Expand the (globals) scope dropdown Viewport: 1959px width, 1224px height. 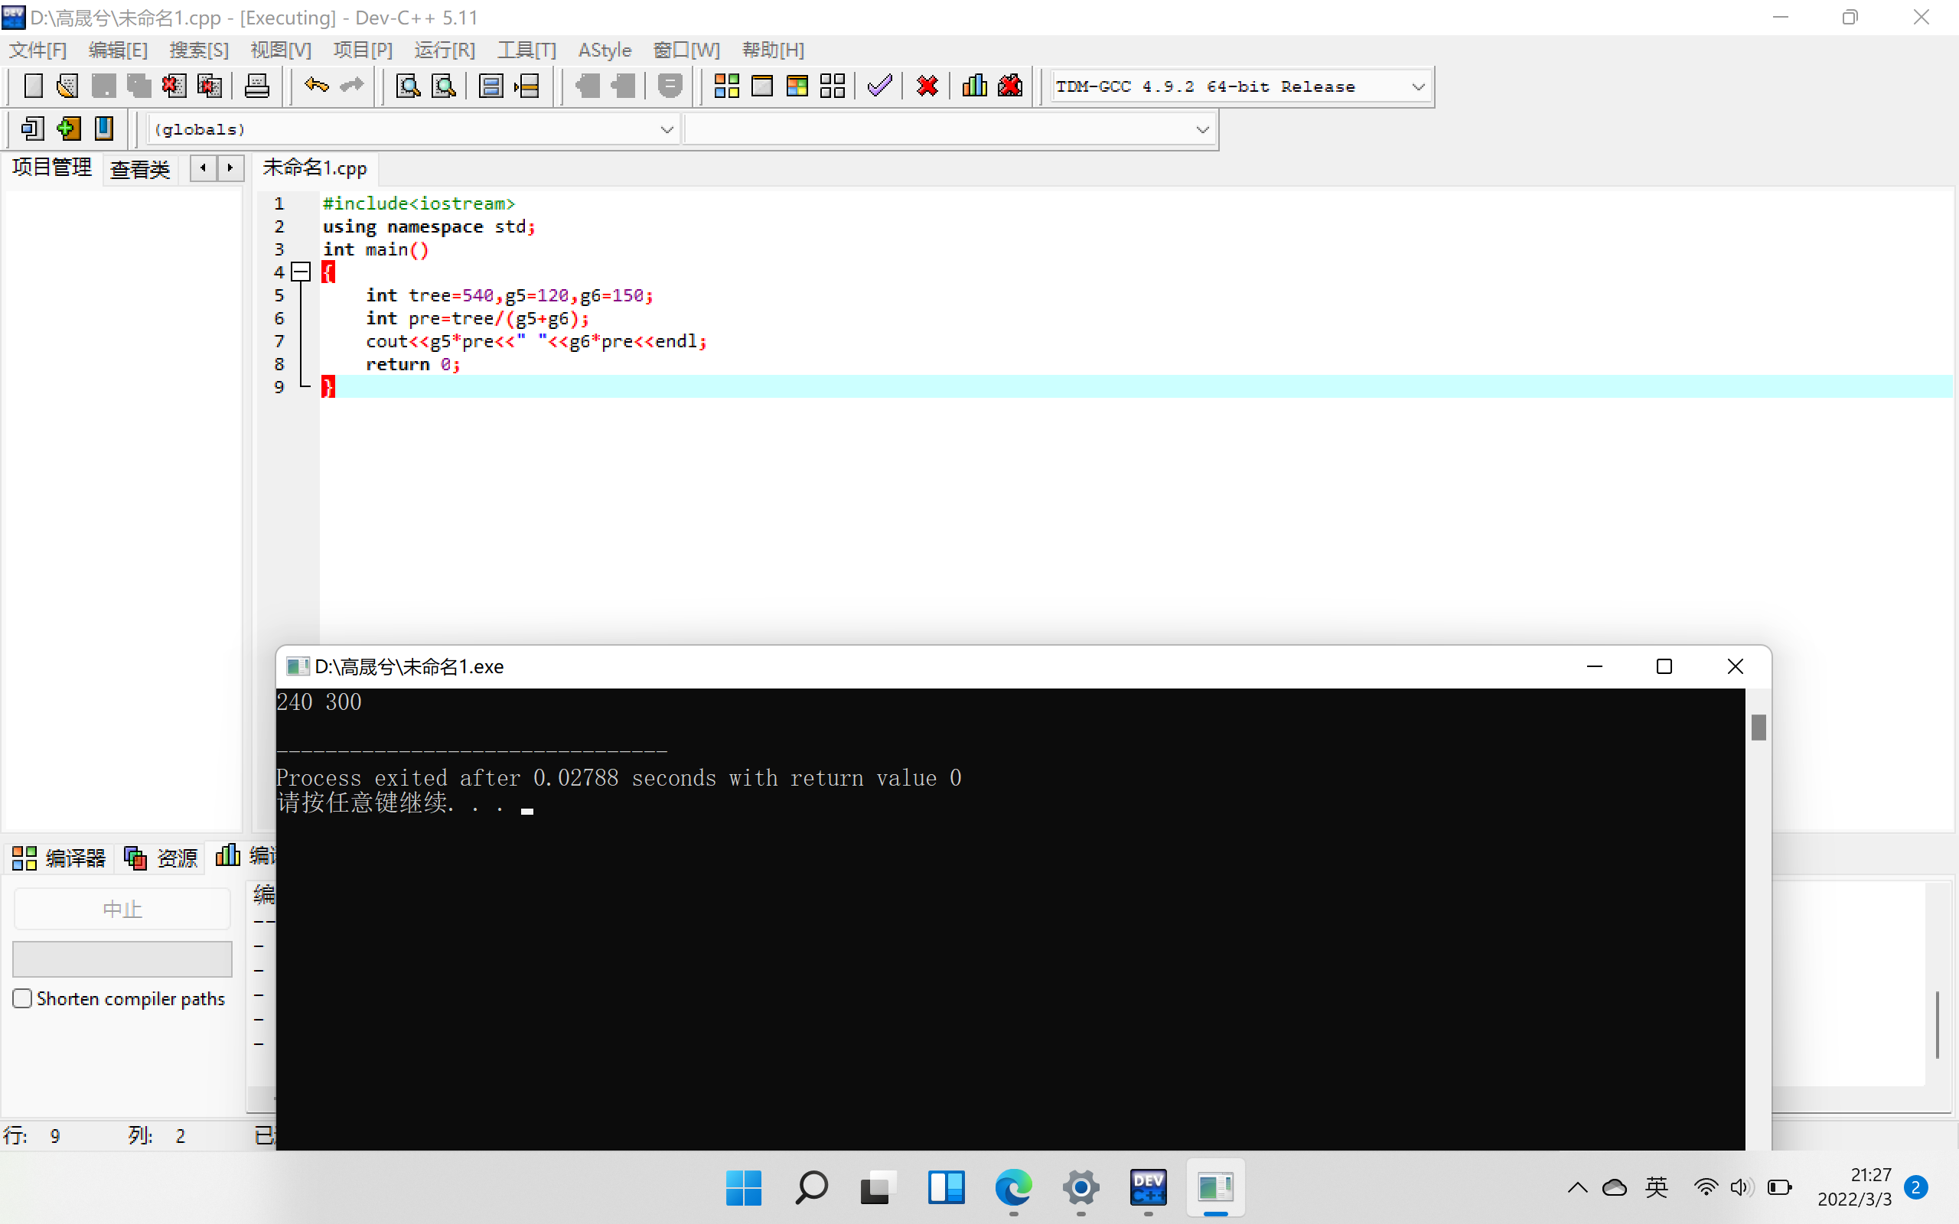(x=667, y=129)
